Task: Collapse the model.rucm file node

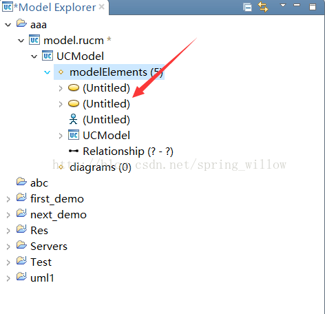Action: (21, 41)
